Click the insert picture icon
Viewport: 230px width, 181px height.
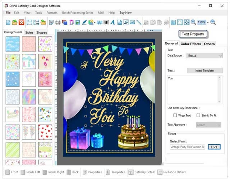[x=91, y=22]
